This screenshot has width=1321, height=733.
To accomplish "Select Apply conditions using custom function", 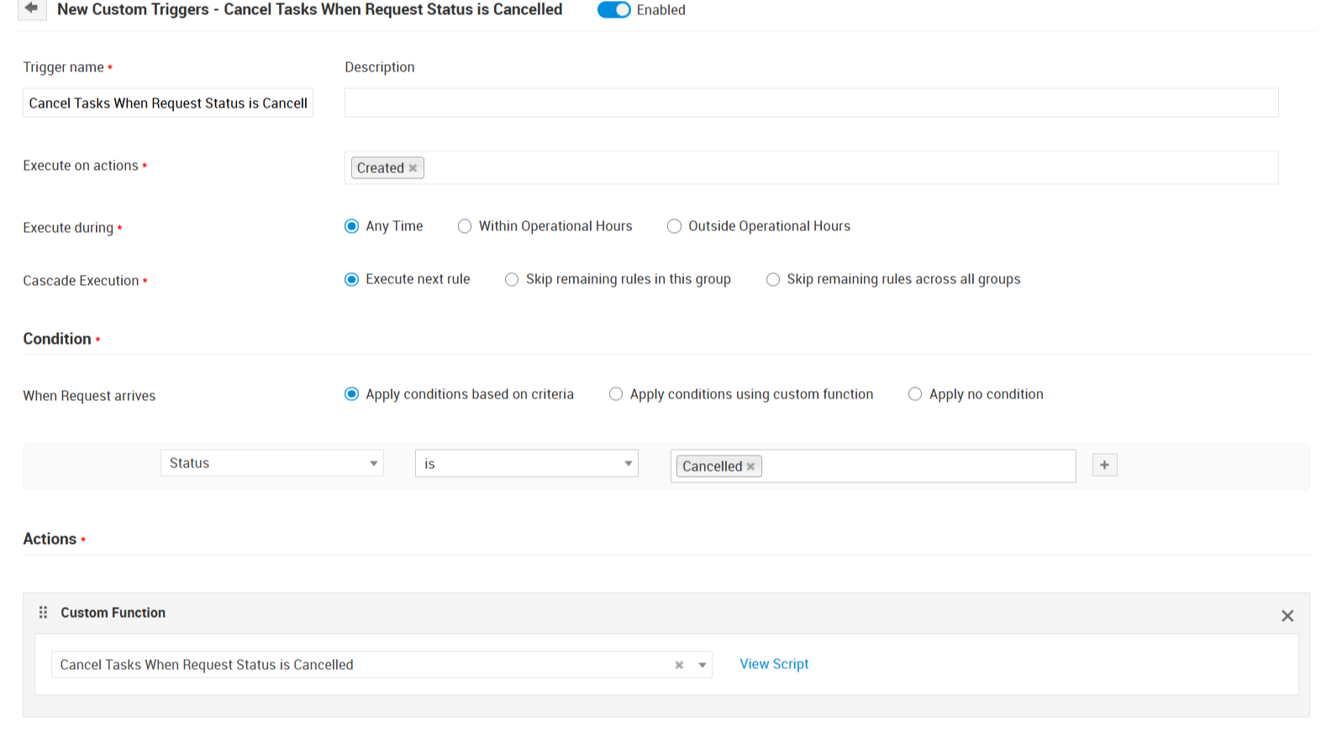I will (x=616, y=394).
